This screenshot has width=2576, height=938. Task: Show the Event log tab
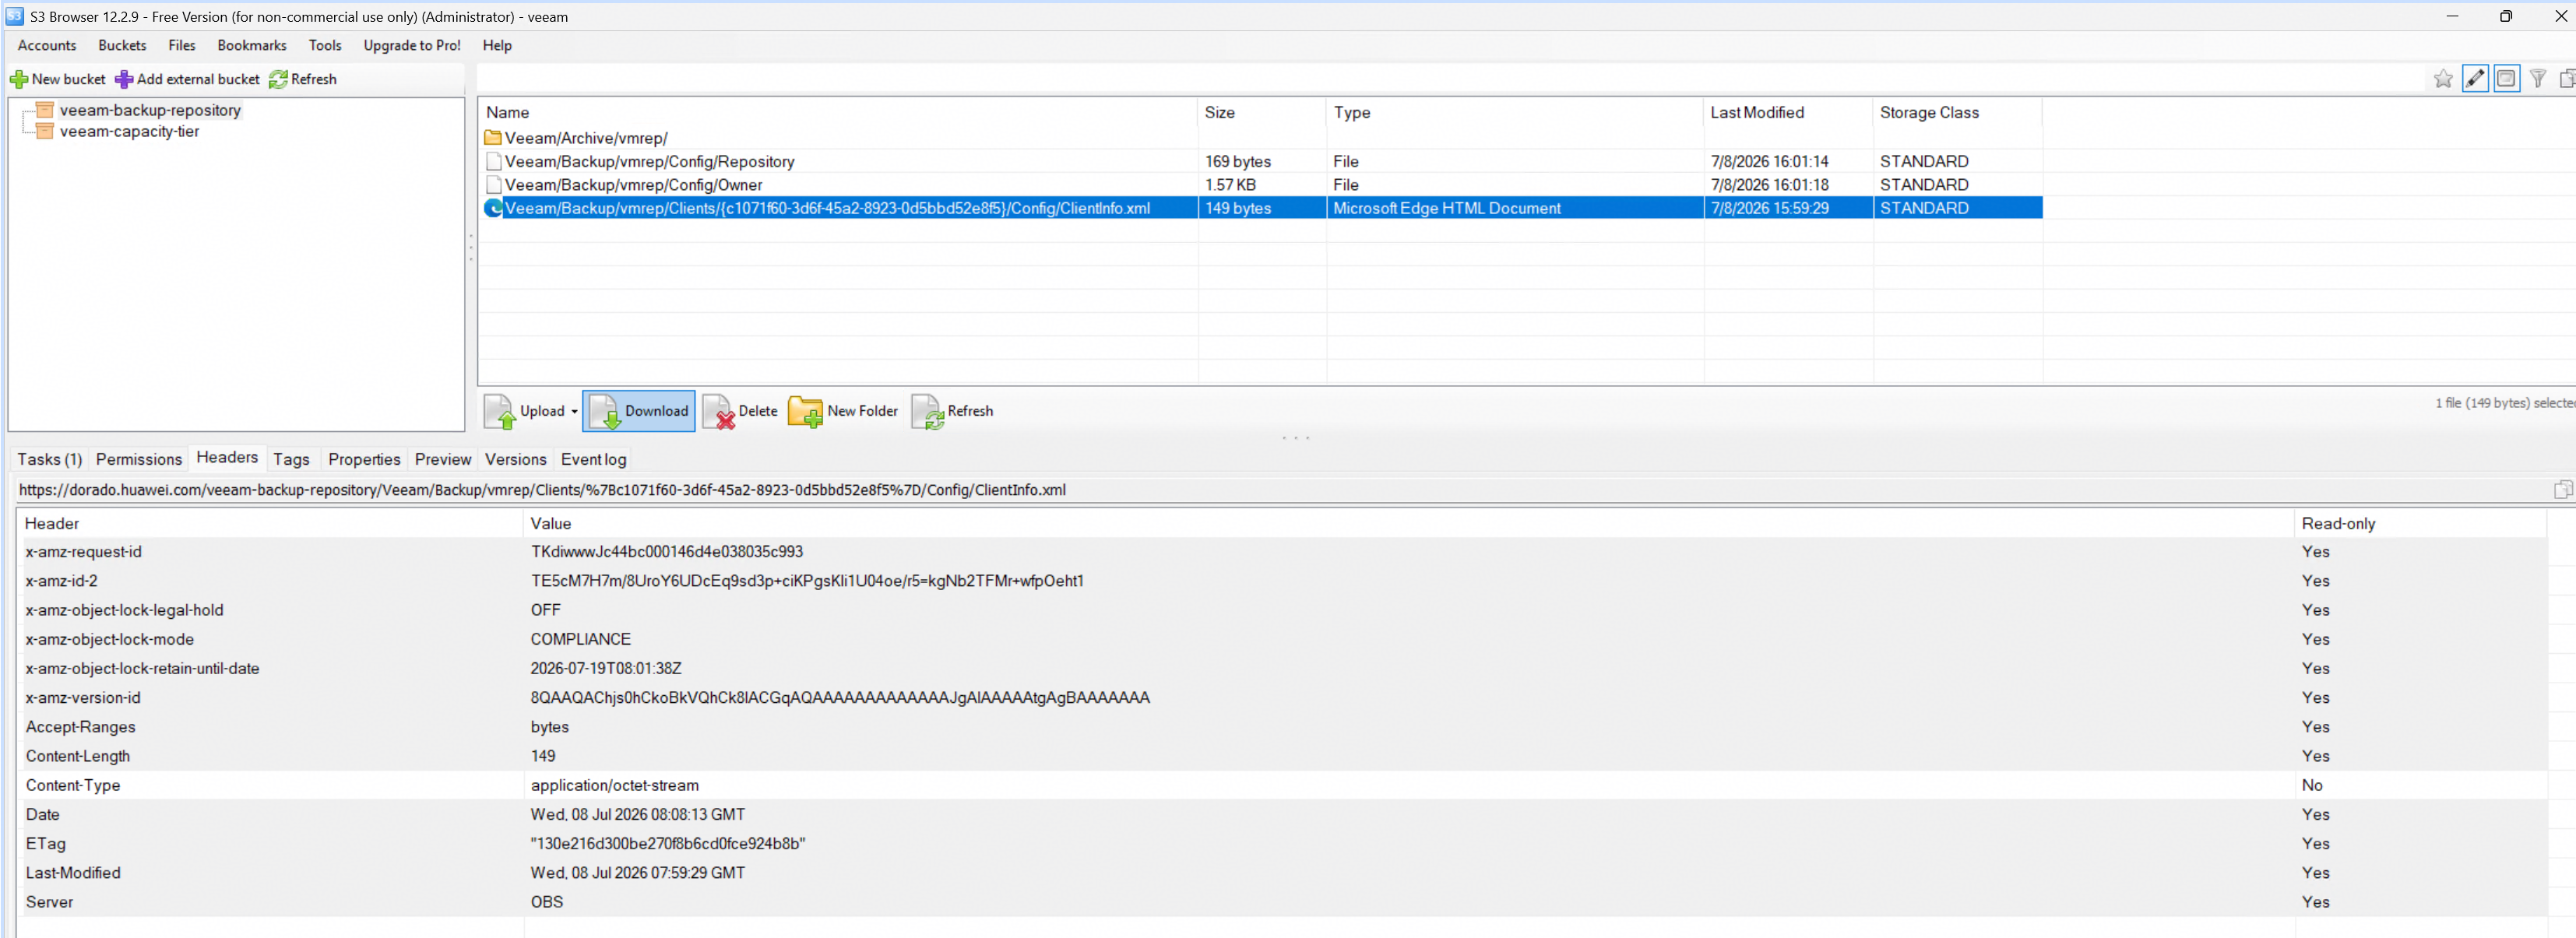pyautogui.click(x=594, y=459)
